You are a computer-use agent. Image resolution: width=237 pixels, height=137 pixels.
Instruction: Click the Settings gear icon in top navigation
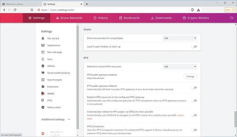click(30, 18)
